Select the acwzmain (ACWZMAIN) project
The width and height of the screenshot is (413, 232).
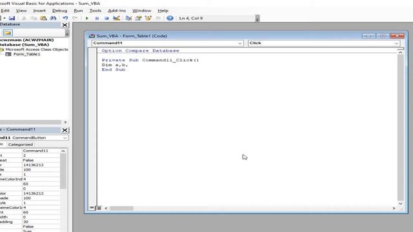pos(26,40)
